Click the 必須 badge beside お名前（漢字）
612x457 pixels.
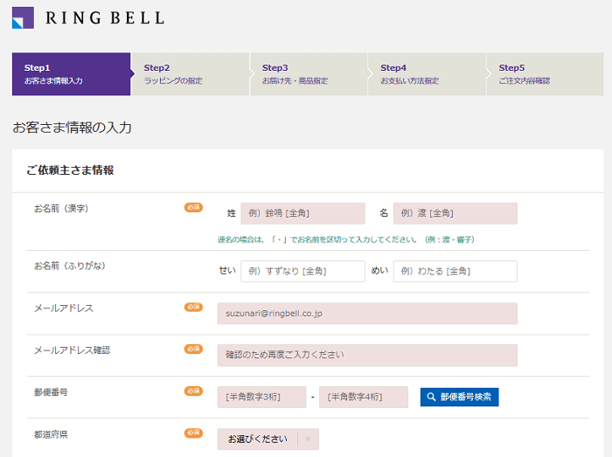[193, 207]
